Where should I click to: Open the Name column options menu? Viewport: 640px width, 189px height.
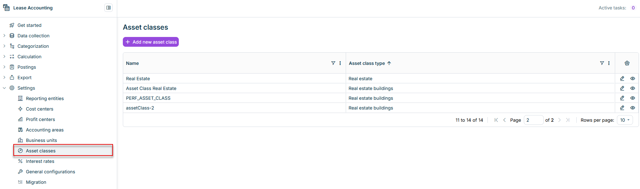click(x=340, y=63)
